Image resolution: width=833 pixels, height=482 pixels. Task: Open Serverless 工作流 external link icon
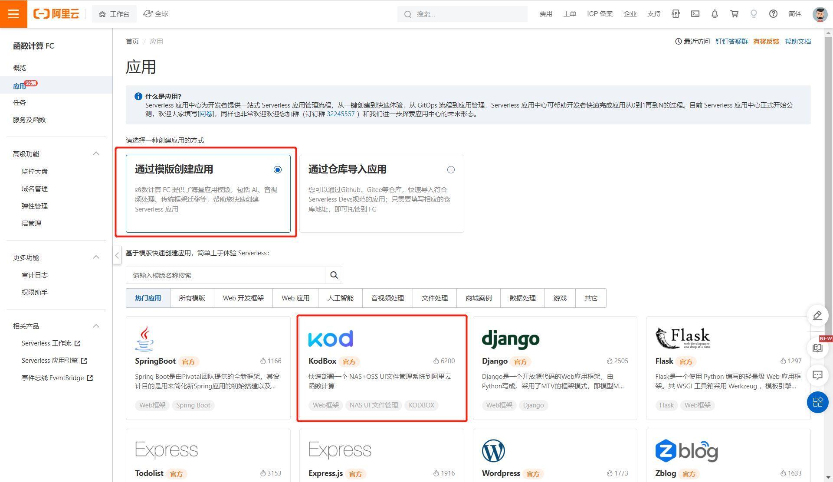[78, 343]
